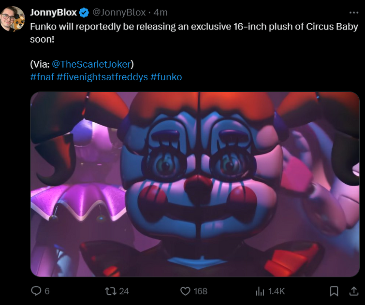
Task: Click the reply speech bubble icon
Action: [x=36, y=291]
